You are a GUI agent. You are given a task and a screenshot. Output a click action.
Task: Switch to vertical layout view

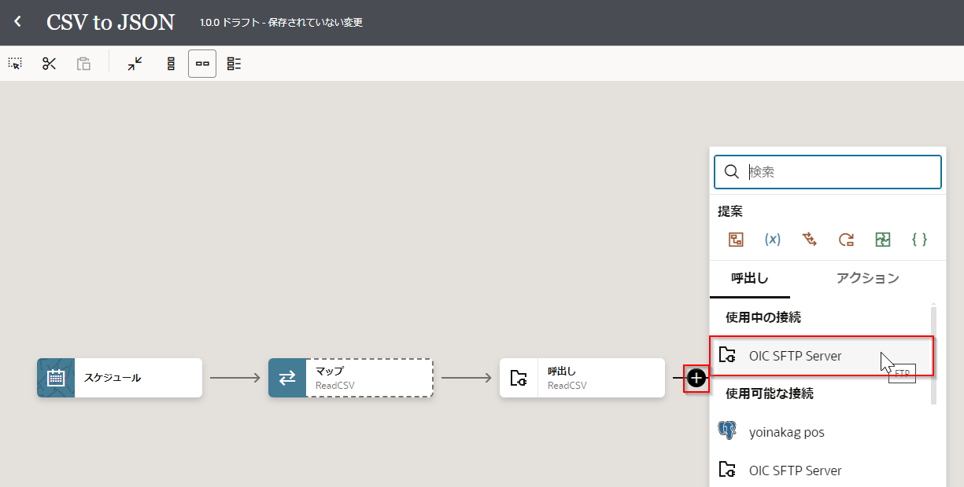pyautogui.click(x=171, y=64)
